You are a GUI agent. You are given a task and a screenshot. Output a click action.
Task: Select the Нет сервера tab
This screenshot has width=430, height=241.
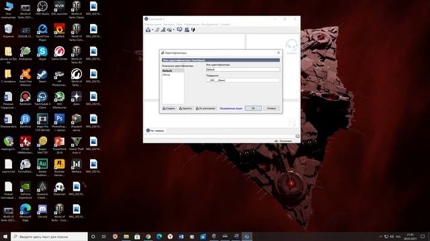pos(155,131)
